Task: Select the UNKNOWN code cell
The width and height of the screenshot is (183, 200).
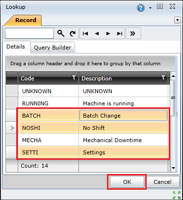Action: 48,91
